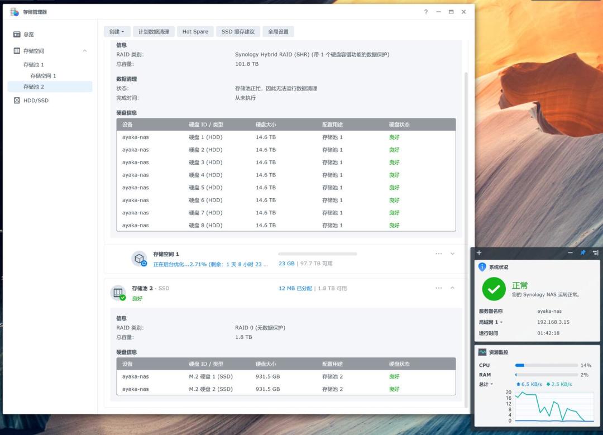
Task: Click the HDD/SSD sidebar icon
Action: pyautogui.click(x=17, y=101)
